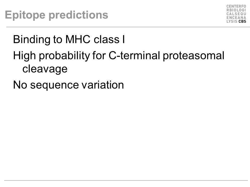Click the word 'variation'
This screenshot has height=187, width=250.
coord(103,85)
